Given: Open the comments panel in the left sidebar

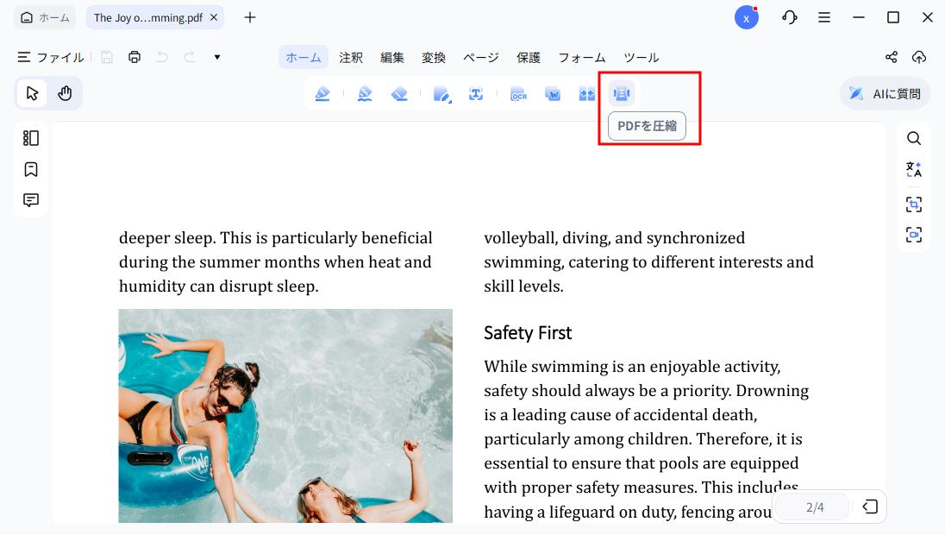Looking at the screenshot, I should [x=31, y=200].
